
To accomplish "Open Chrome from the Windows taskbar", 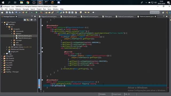I will (x=28, y=2).
